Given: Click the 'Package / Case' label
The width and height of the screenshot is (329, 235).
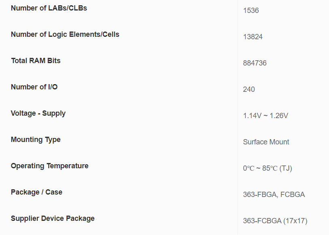Looking at the screenshot, I should coord(36,192).
